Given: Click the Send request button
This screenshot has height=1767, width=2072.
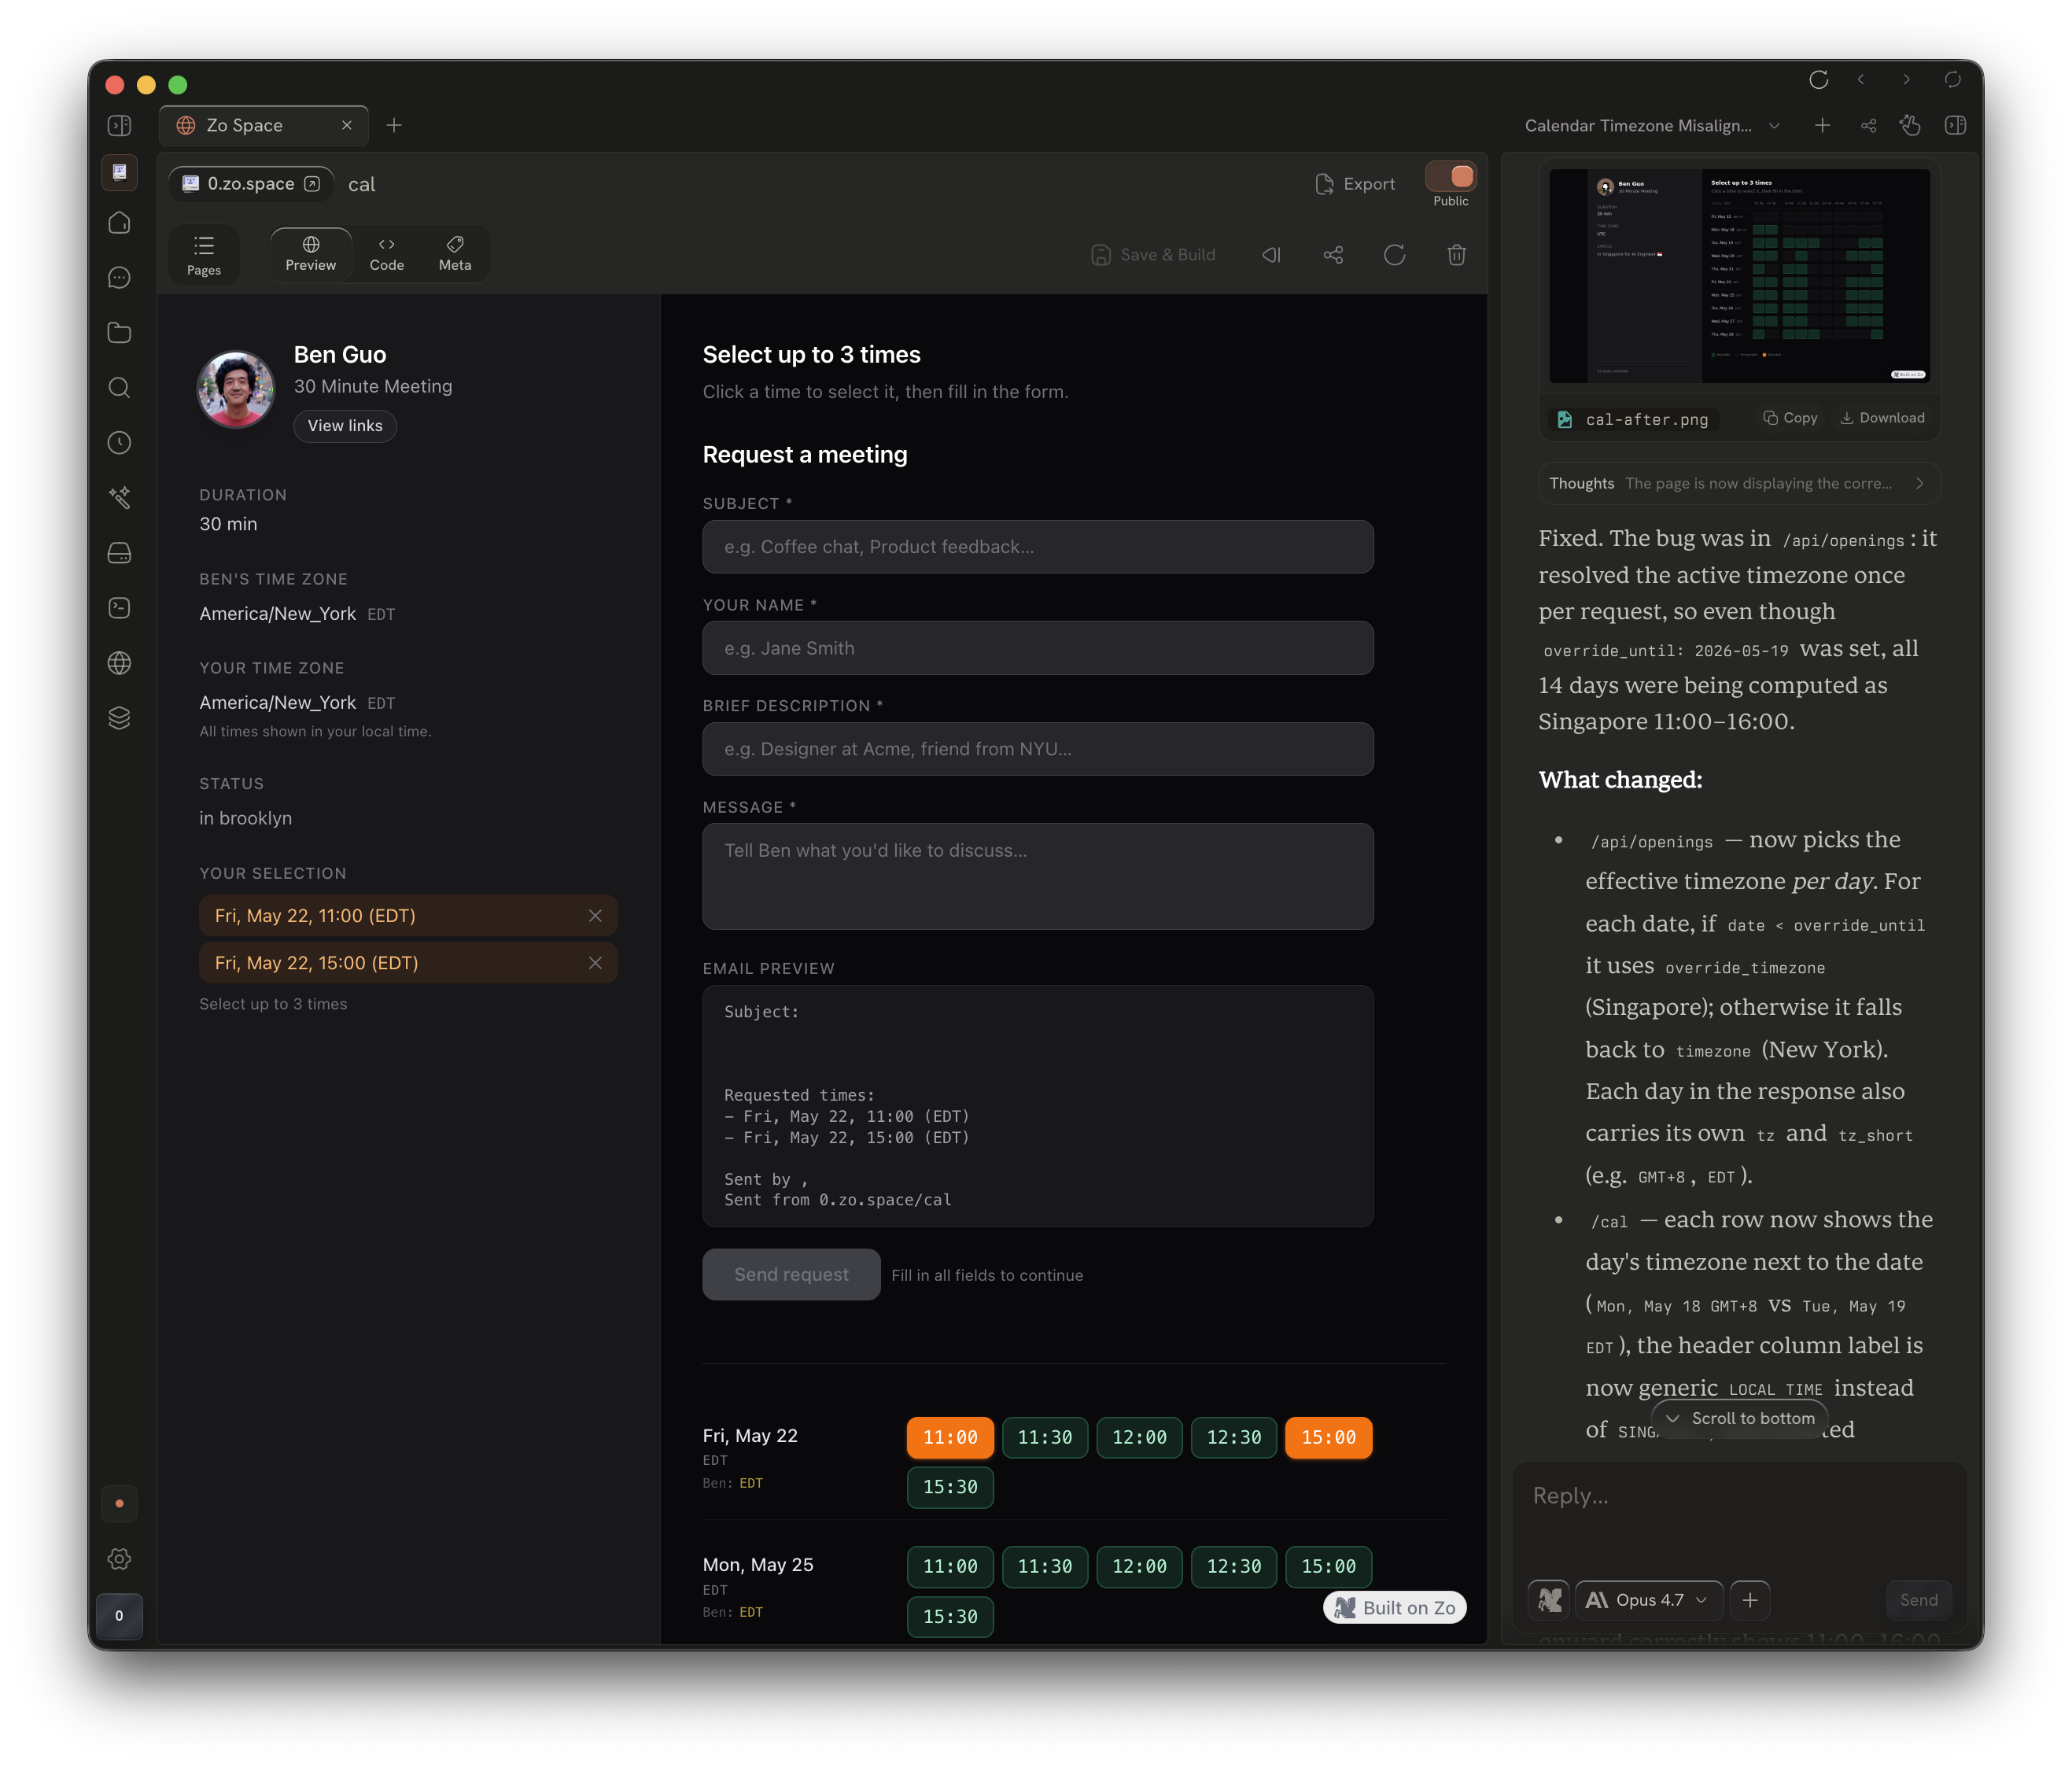Looking at the screenshot, I should coord(791,1274).
